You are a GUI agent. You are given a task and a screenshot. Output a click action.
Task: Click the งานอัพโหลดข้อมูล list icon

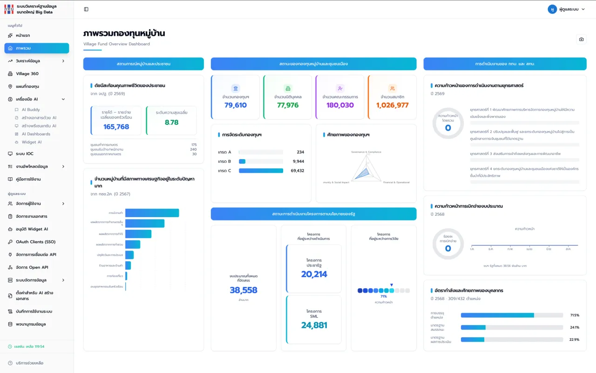click(x=10, y=167)
